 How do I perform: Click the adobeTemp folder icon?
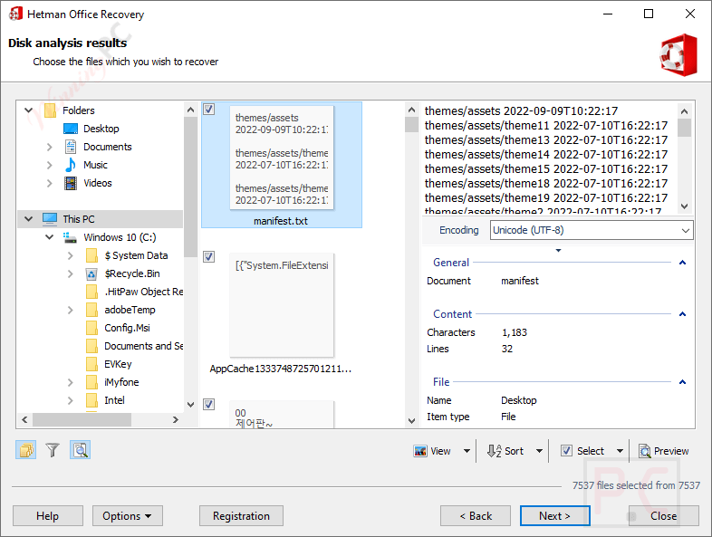point(91,310)
